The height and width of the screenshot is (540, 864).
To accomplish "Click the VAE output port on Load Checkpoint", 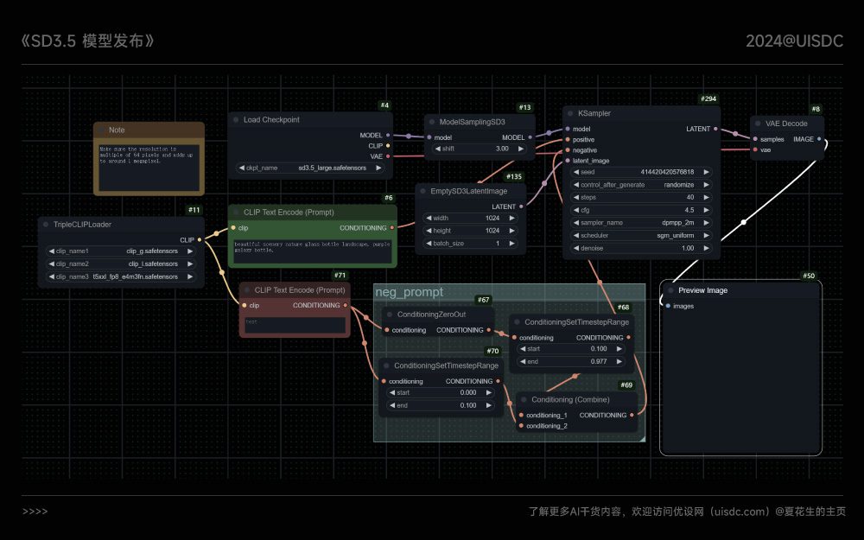I will [x=388, y=156].
